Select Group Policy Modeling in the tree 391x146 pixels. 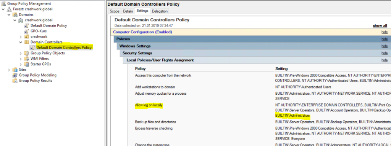click(x=38, y=75)
